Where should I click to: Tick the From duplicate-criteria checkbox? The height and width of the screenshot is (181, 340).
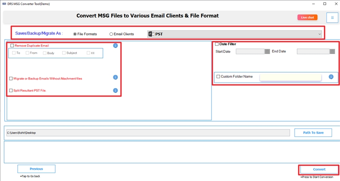[x=27, y=53]
